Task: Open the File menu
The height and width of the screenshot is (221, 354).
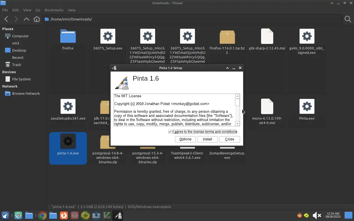Action: coord(5,10)
